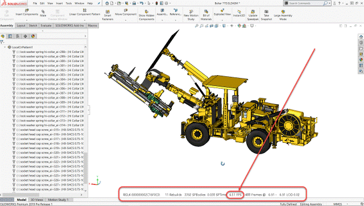The image size is (364, 206).
Task: Click Smart Fasteners tool
Action: [107, 15]
